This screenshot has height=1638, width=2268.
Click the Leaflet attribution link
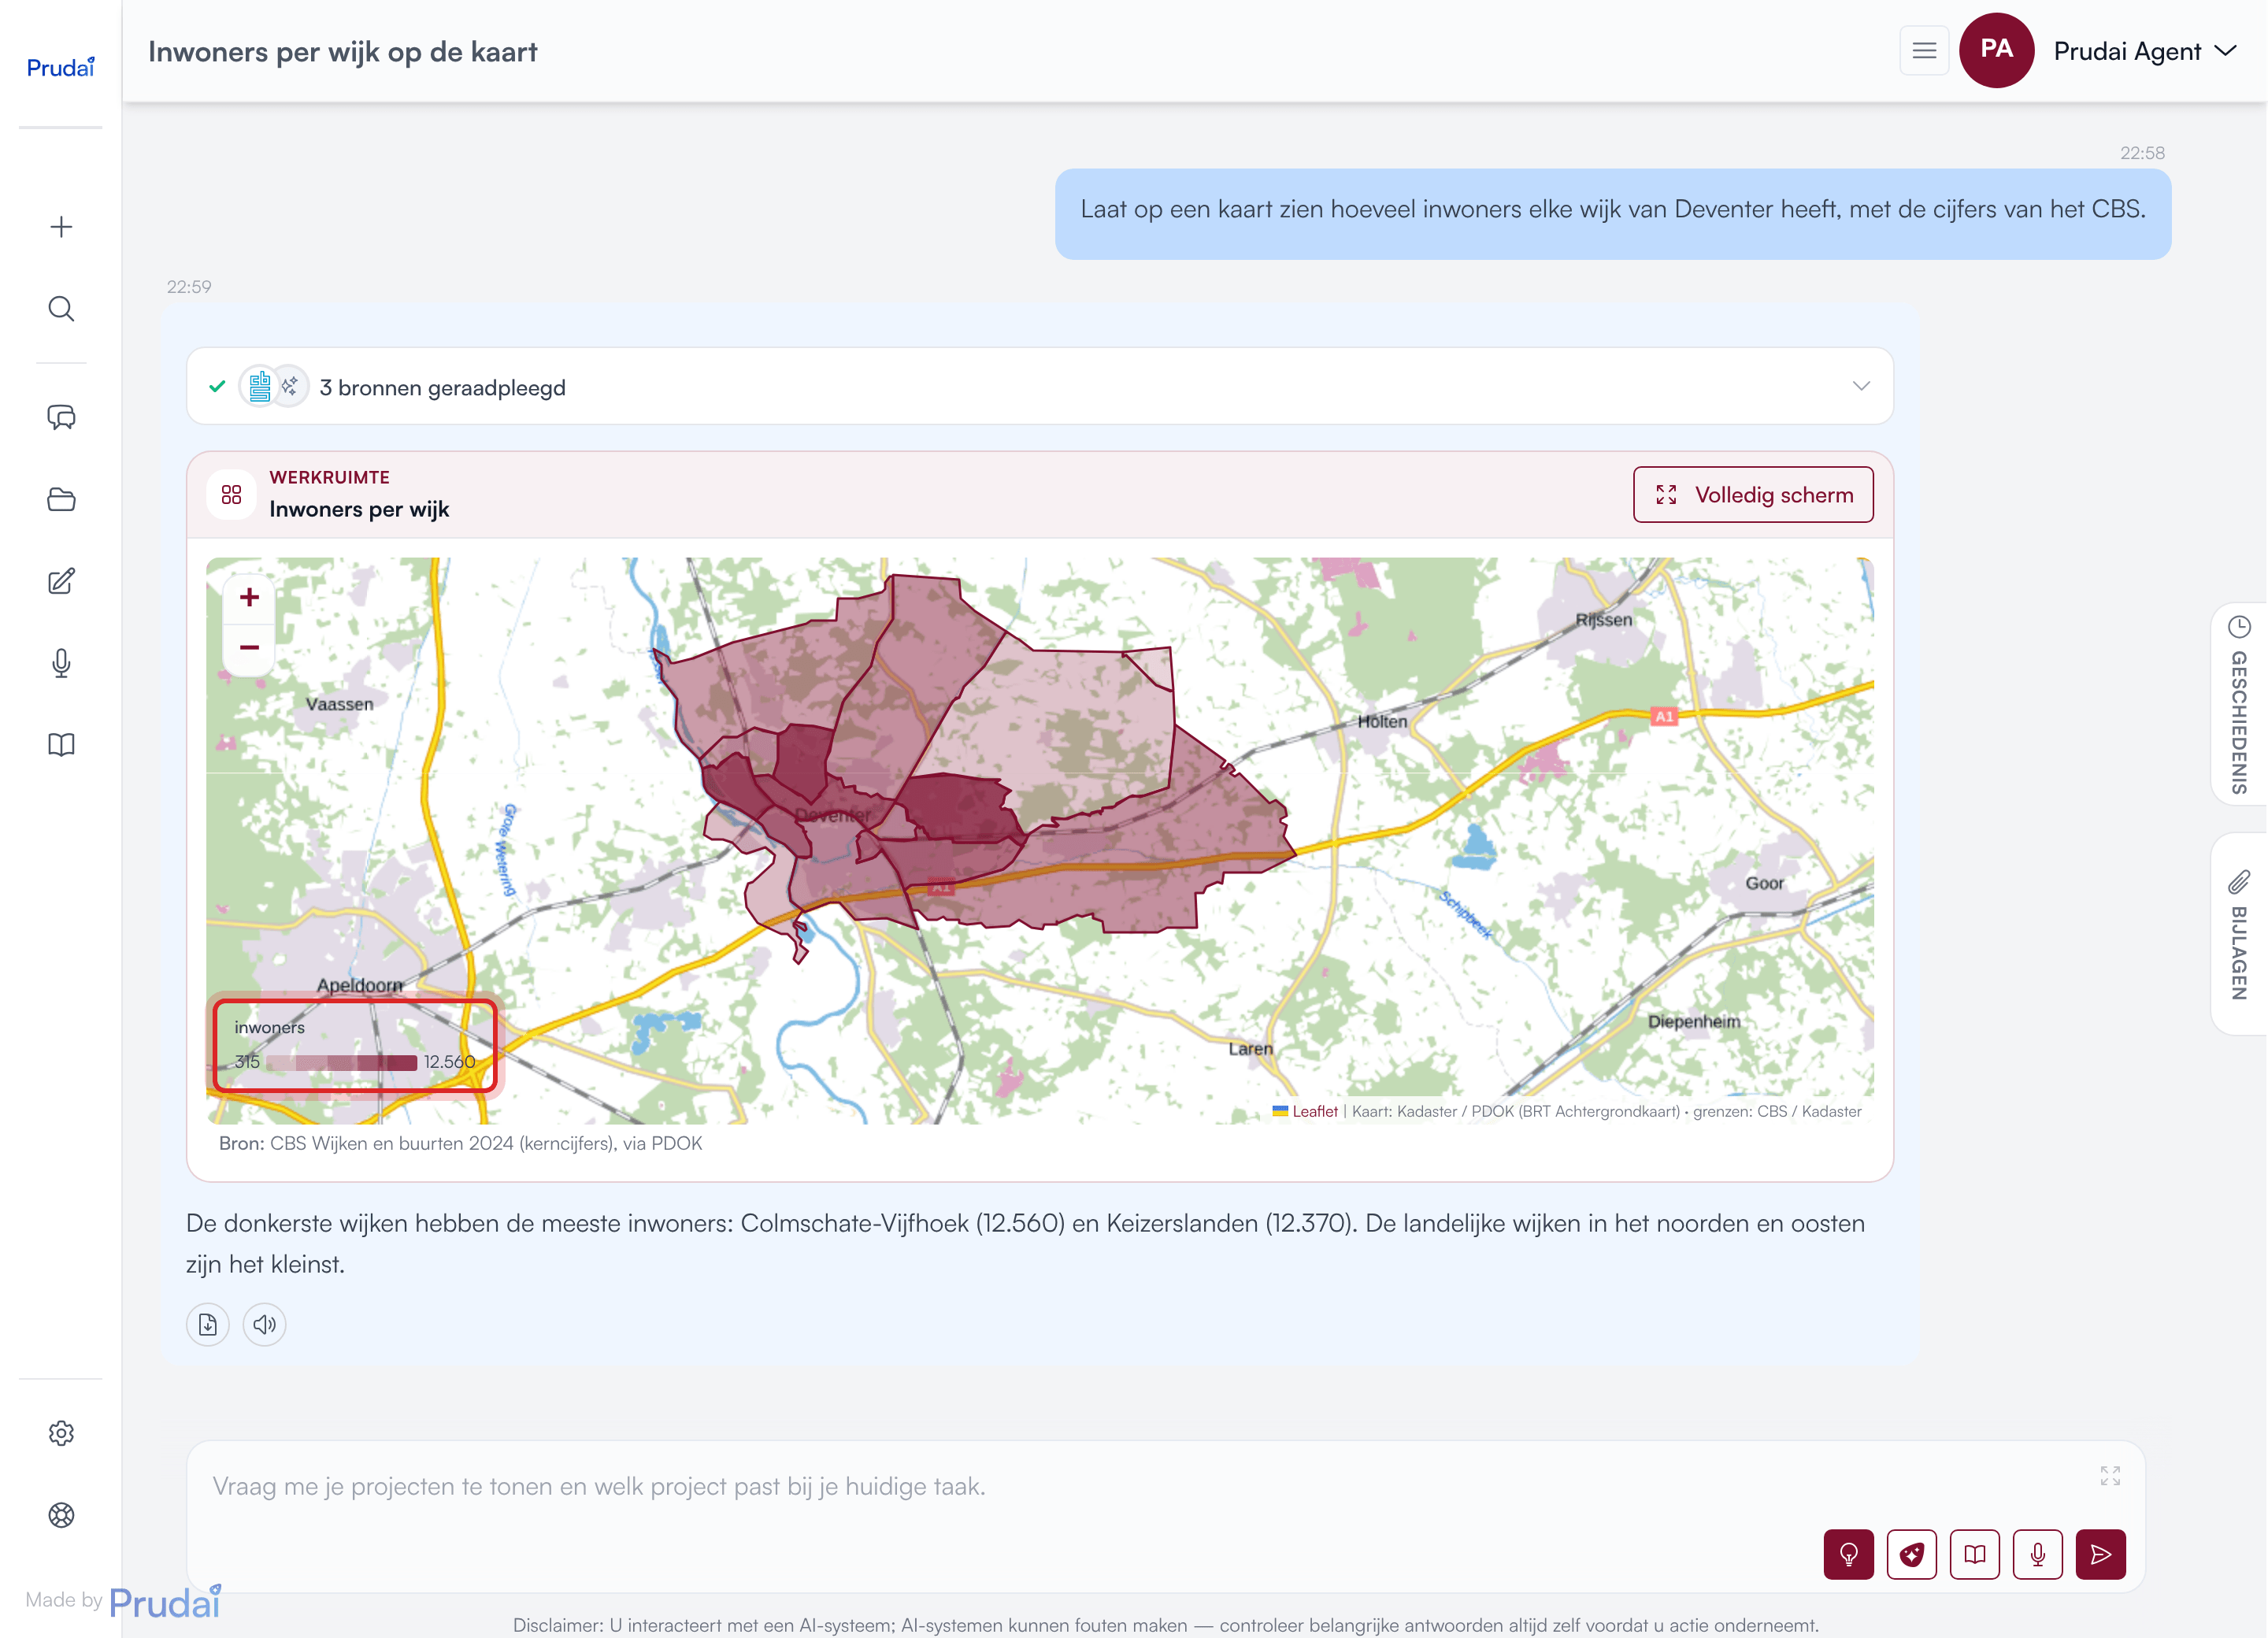click(x=1314, y=1111)
